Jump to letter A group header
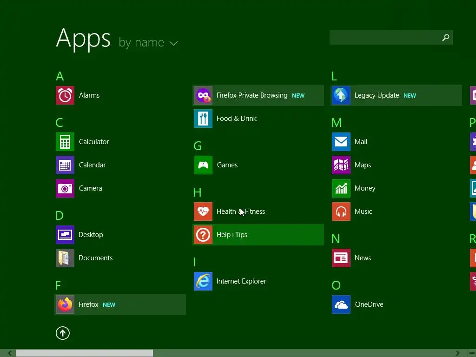This screenshot has height=357, width=476. point(60,76)
